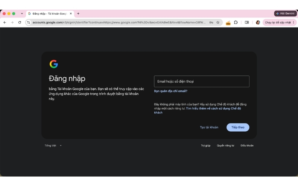Focus the Email hoặc số điện thoại field
Viewport: 298px width, 186px height.
click(202, 81)
